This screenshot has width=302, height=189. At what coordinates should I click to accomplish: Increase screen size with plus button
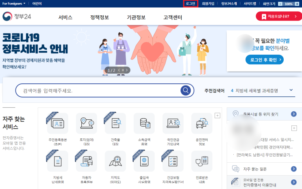(x=297, y=4)
